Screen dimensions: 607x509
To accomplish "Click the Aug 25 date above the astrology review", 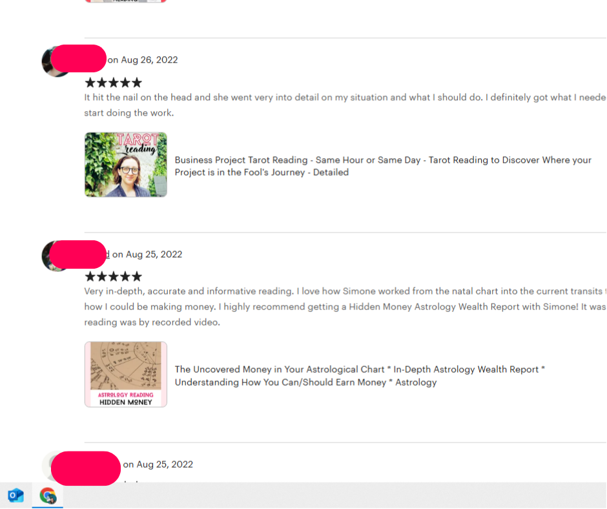I will (147, 254).
